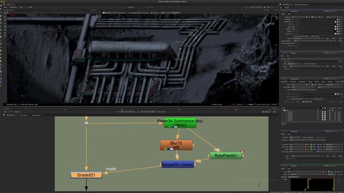Open the Blur channels dropdown
344x193 pixels.
(x=314, y=59)
